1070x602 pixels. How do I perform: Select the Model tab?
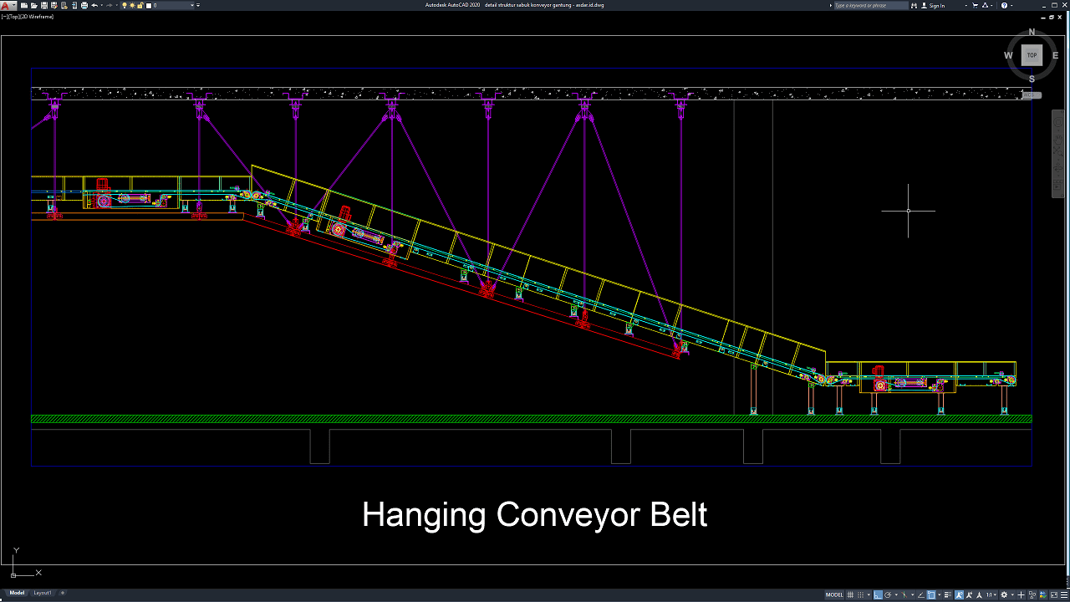point(17,593)
